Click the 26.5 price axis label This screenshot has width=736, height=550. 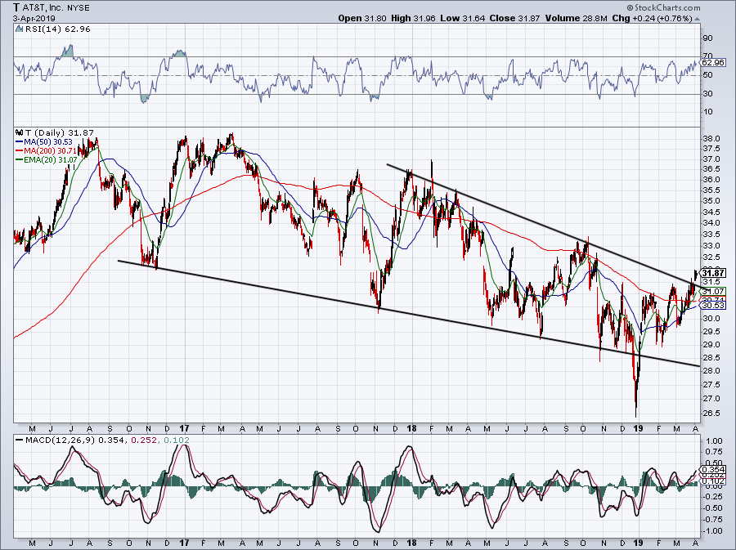pyautogui.click(x=711, y=414)
